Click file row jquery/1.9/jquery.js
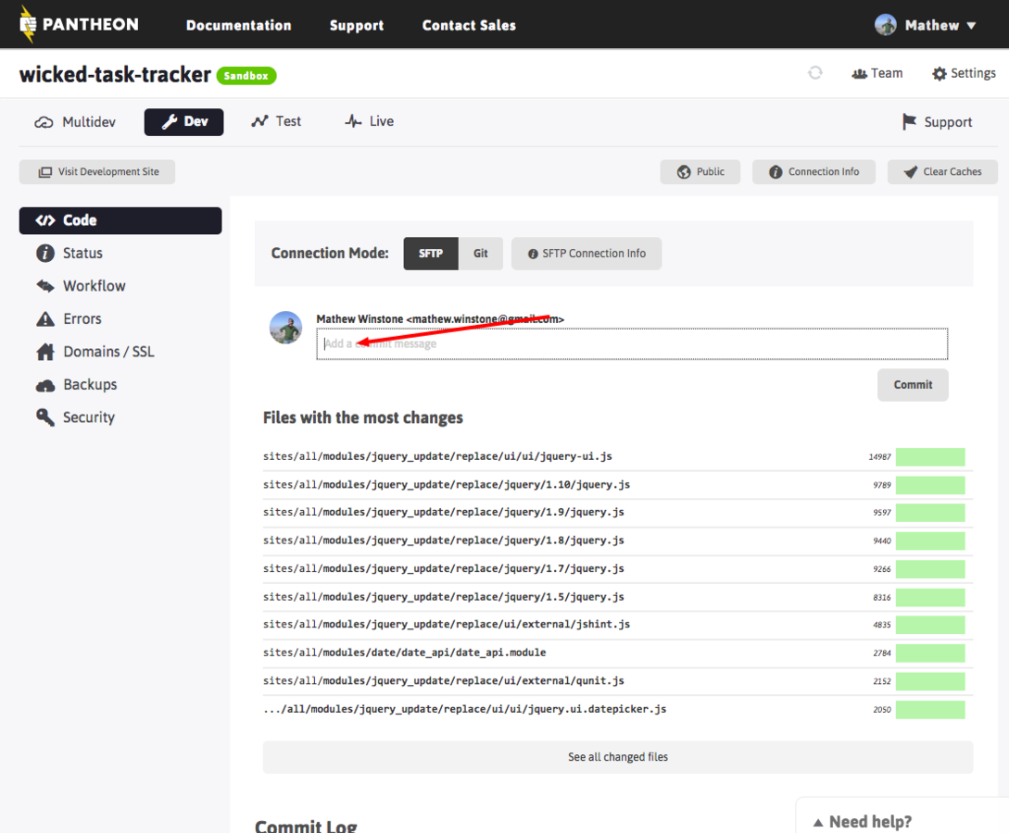1009x833 pixels. tap(618, 512)
